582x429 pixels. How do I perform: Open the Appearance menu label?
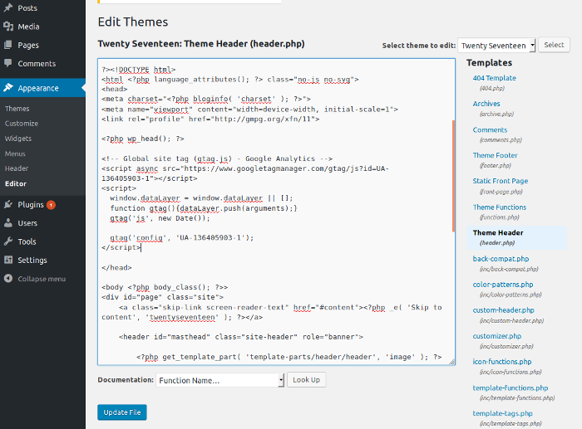(38, 88)
